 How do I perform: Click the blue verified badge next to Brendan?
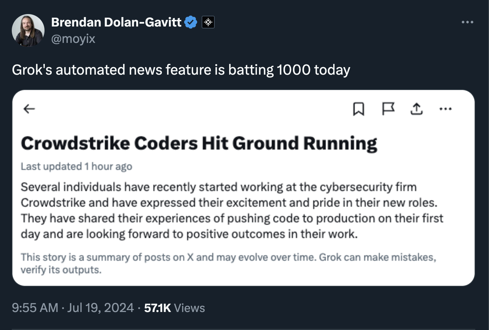190,22
